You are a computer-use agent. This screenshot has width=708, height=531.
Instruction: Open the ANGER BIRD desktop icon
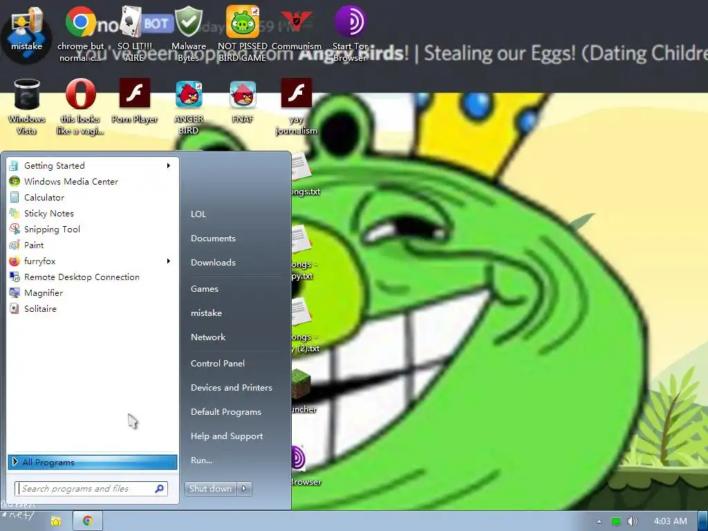(189, 106)
